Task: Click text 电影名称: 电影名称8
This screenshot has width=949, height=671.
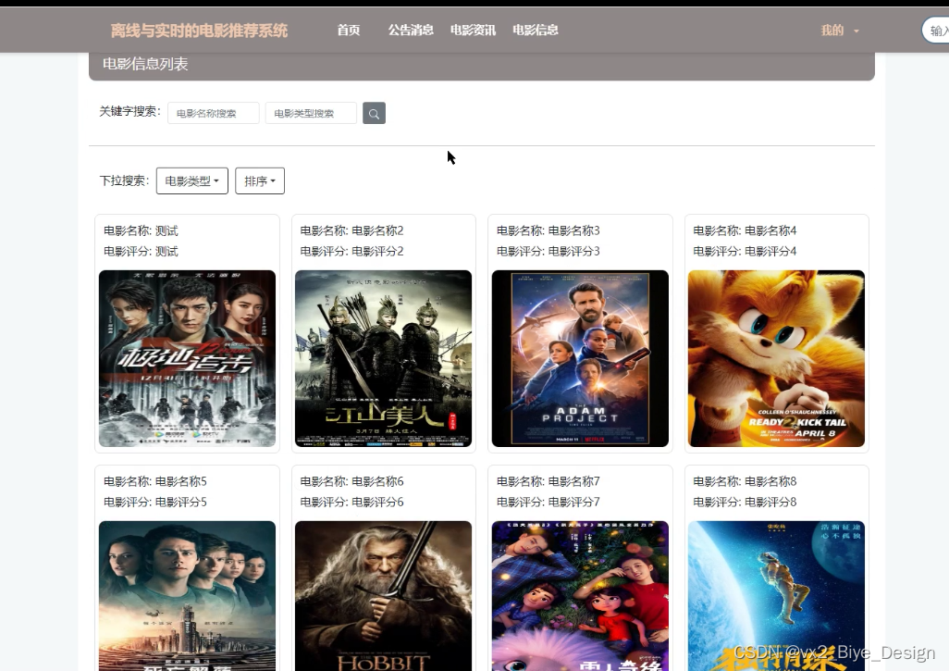Action: (x=745, y=481)
